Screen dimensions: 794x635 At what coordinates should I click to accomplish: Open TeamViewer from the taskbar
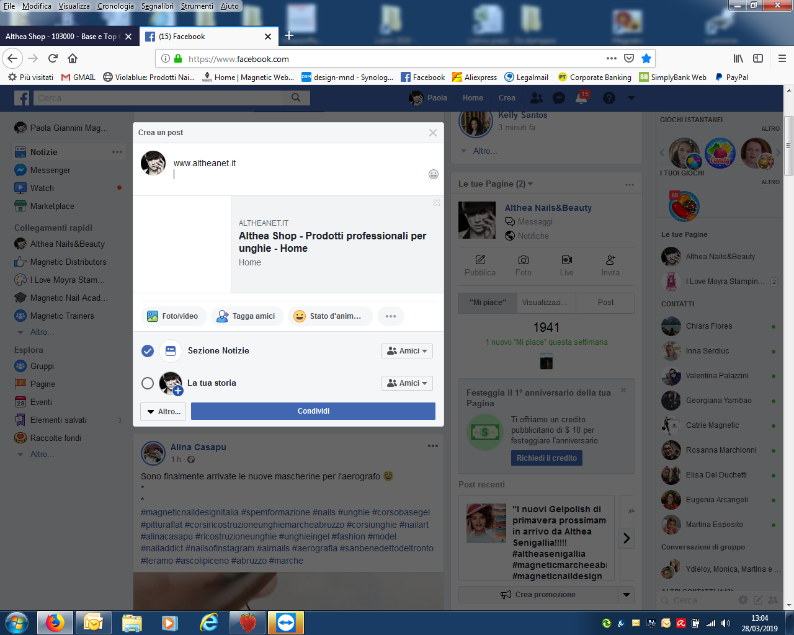click(x=286, y=622)
